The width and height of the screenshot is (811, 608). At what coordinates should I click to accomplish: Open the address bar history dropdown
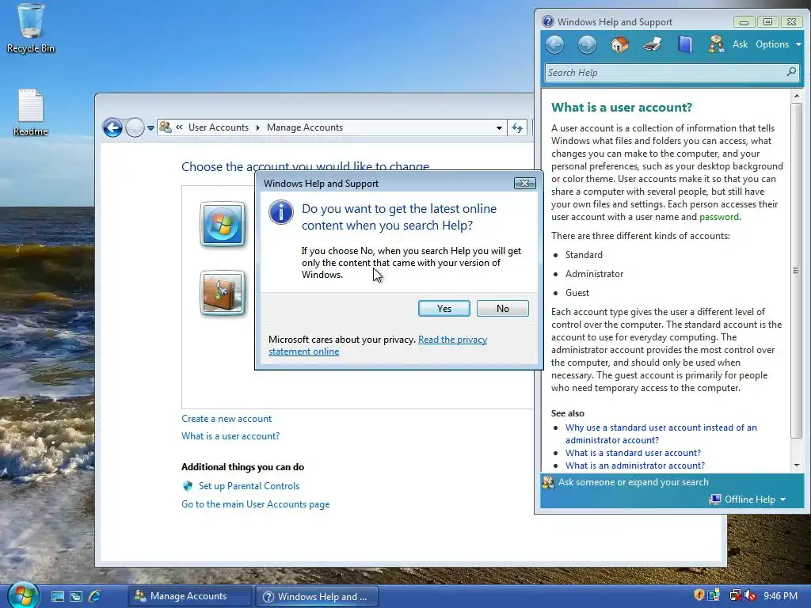coord(499,127)
